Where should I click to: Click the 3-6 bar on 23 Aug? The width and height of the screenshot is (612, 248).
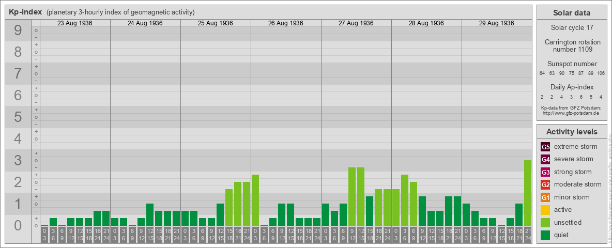53,222
